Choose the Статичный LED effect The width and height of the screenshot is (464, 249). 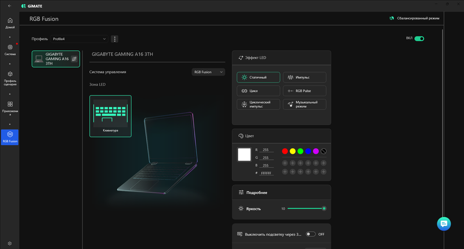258,77
